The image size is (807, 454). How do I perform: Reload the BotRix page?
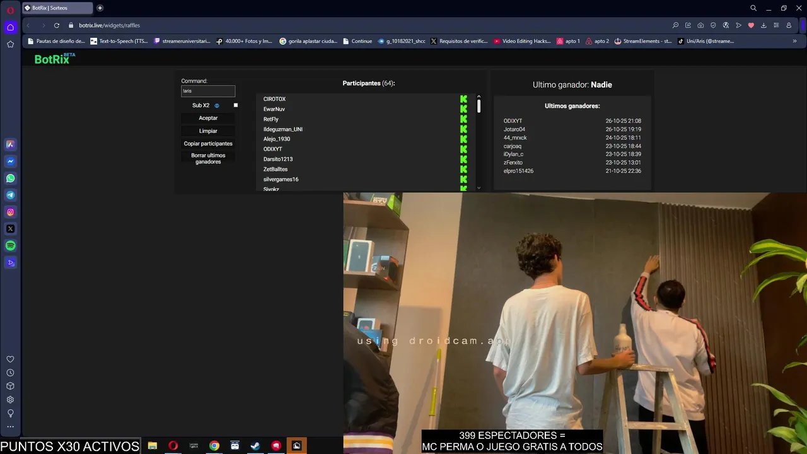56,25
